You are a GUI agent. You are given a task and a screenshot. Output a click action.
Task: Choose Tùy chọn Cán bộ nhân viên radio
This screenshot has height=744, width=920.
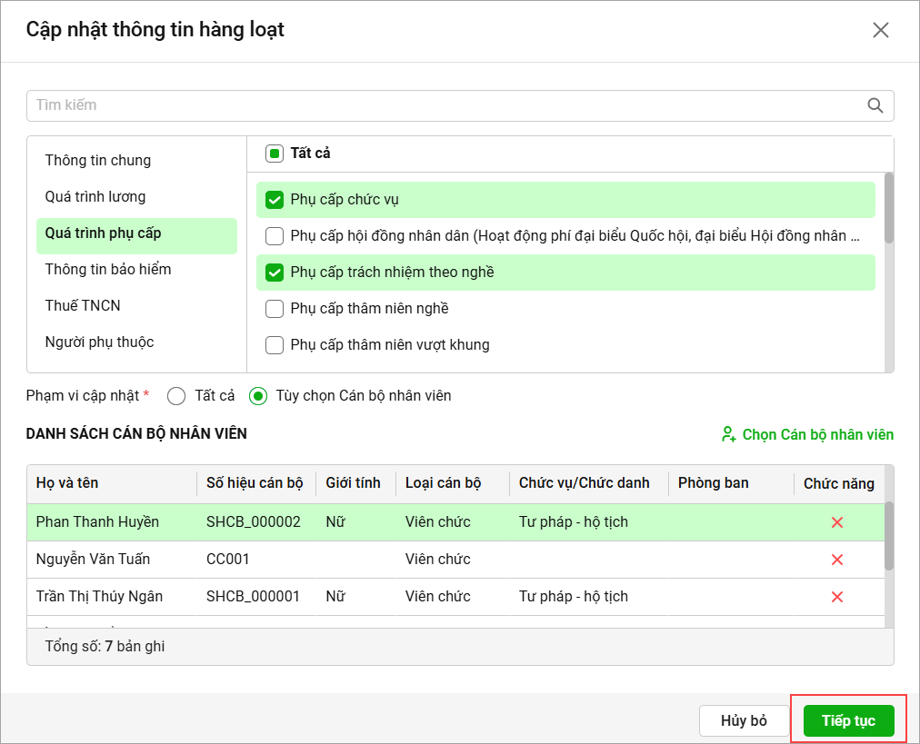point(258,396)
